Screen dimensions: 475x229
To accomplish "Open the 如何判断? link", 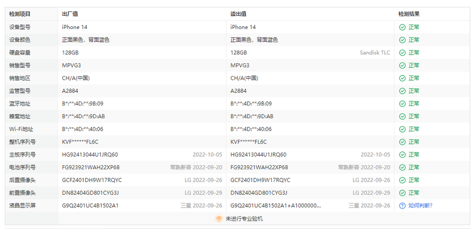I will click(420, 206).
